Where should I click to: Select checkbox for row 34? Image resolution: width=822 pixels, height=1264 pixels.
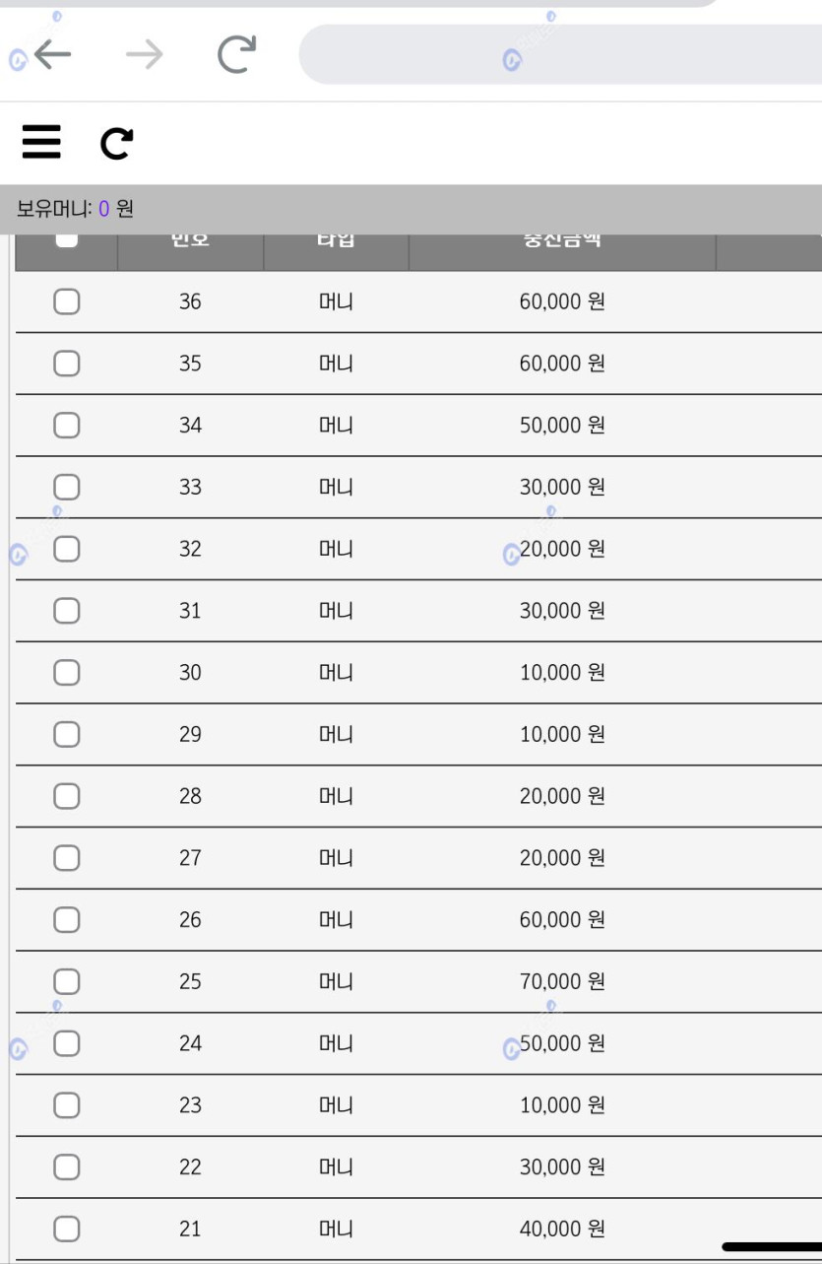[x=66, y=426]
